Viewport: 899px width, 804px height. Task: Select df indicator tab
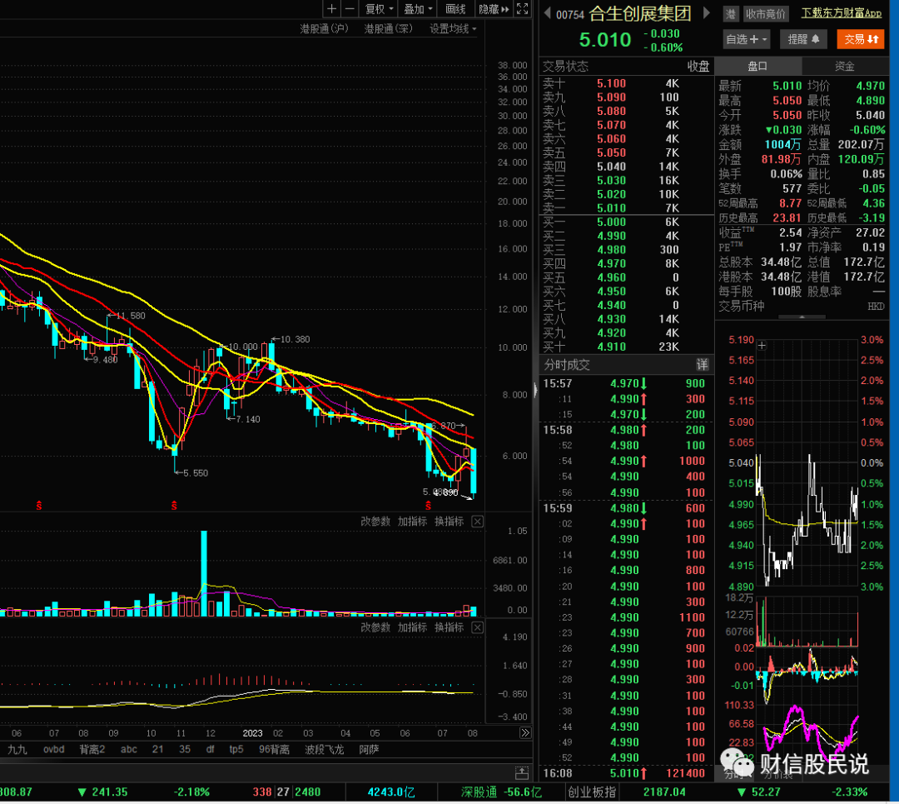211,749
